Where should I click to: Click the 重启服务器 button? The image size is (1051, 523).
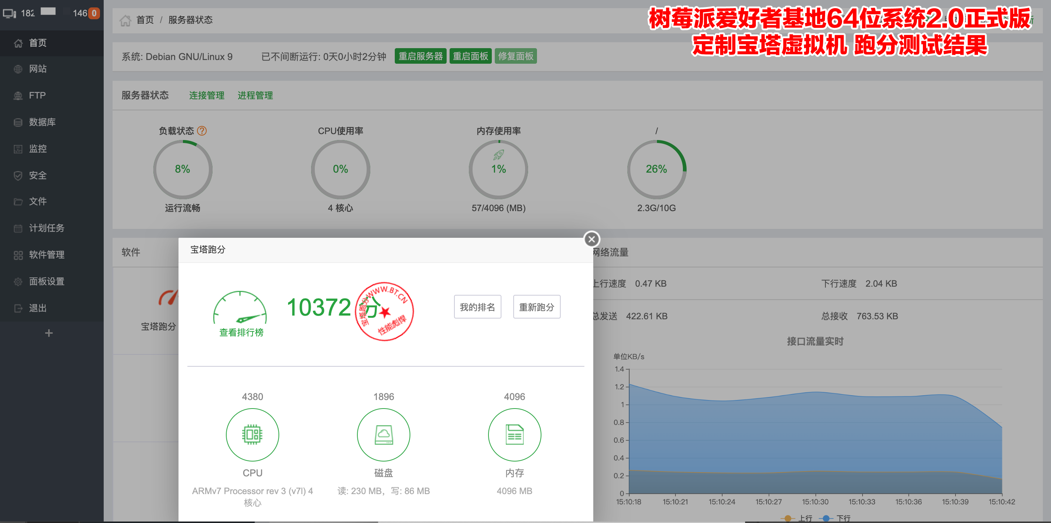click(x=420, y=56)
